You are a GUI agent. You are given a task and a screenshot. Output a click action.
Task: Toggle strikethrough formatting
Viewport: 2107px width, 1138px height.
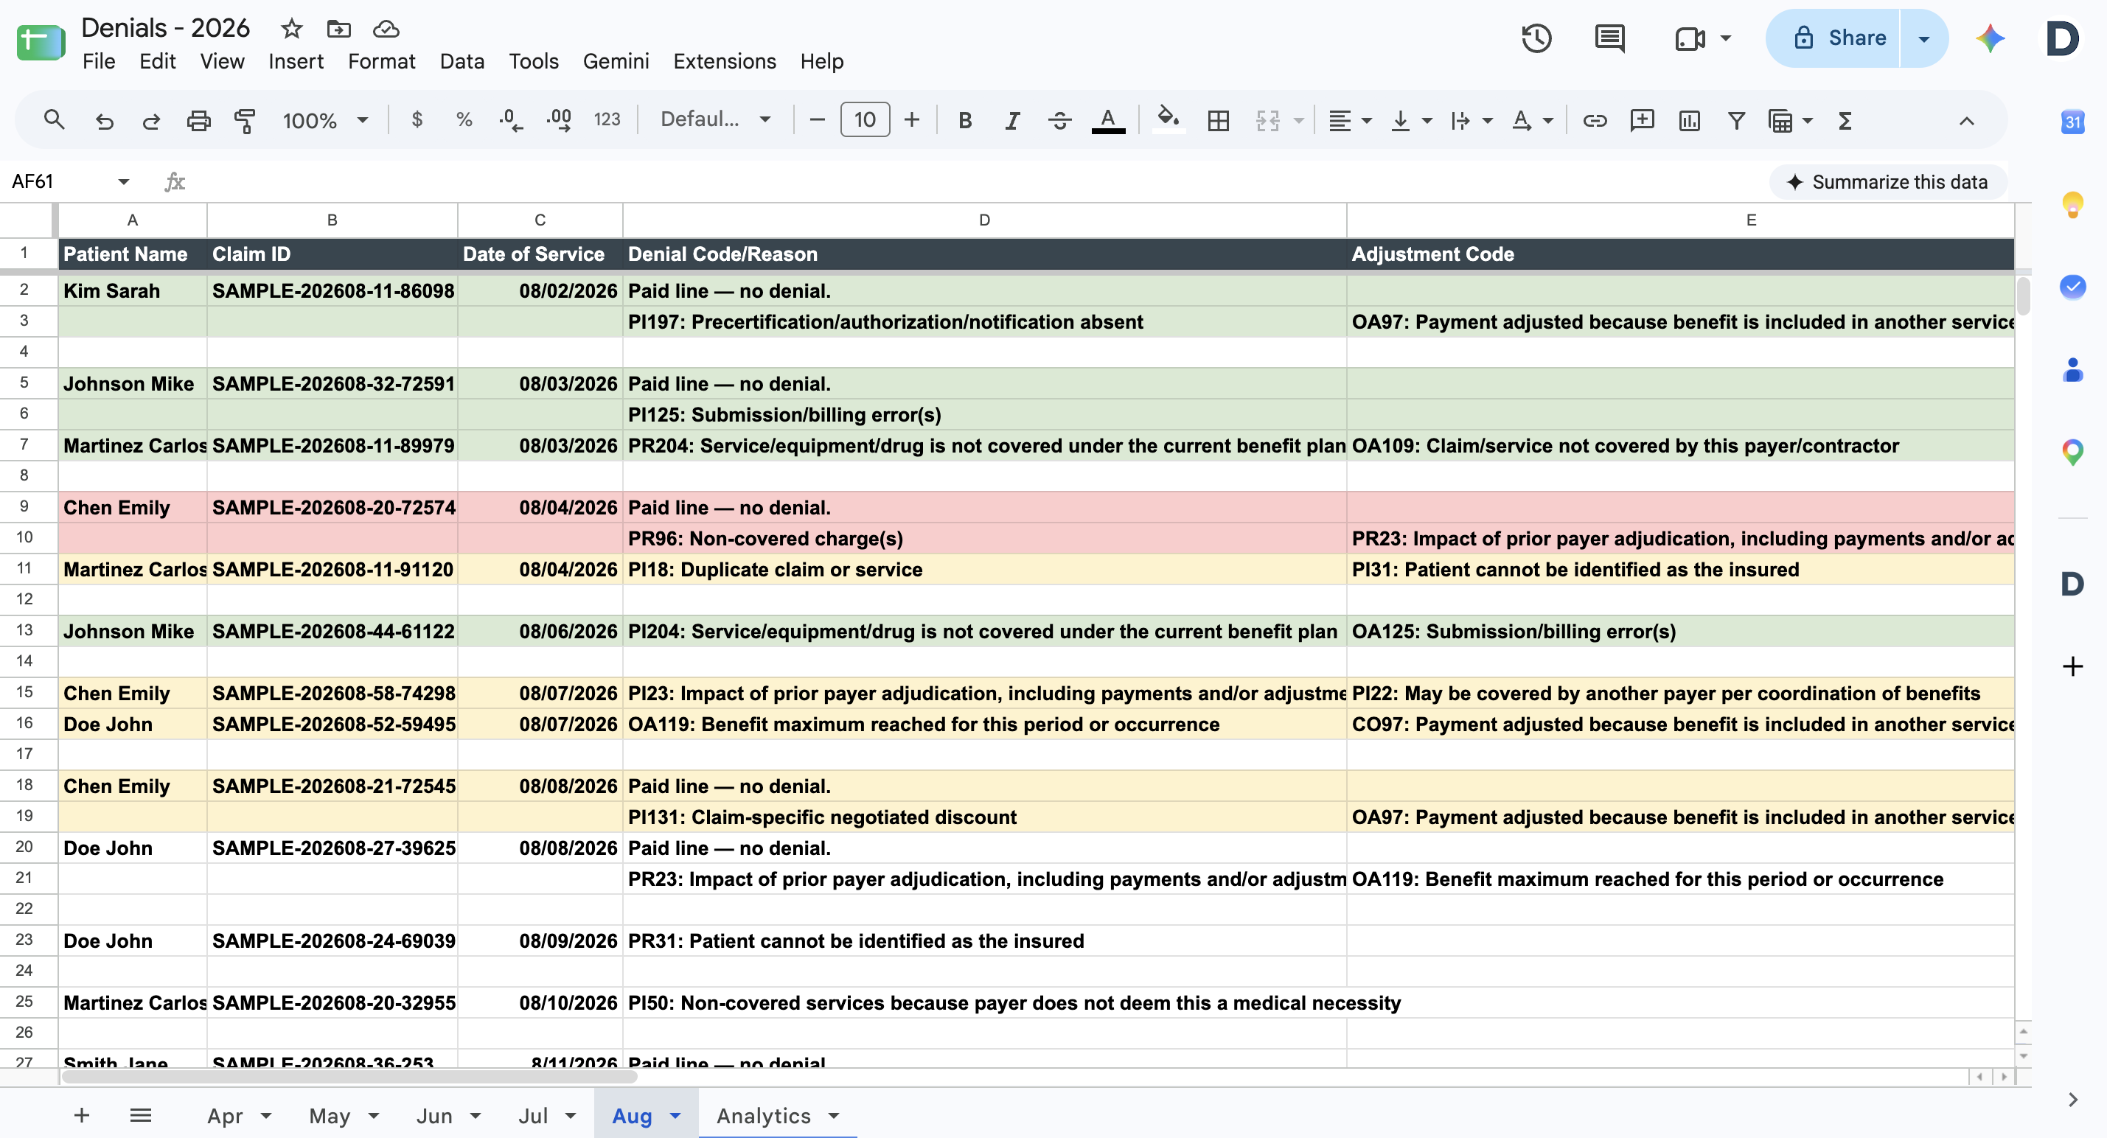pos(1059,121)
